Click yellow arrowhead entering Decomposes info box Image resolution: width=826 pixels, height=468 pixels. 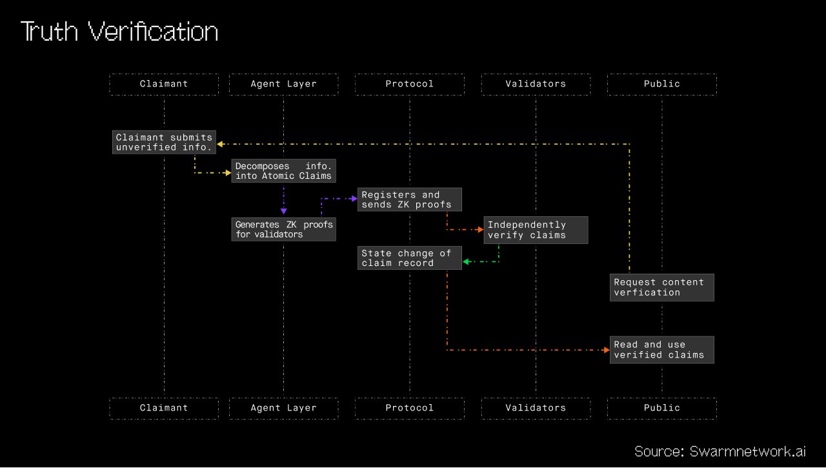pos(227,173)
